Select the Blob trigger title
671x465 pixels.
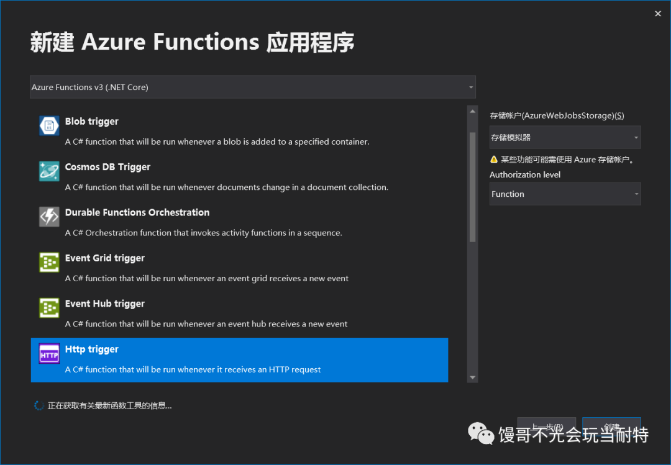[x=91, y=122]
